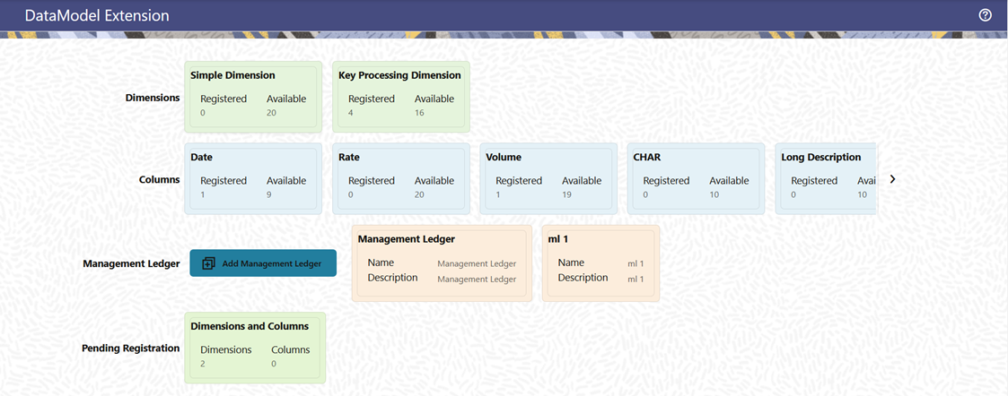Click the Management Ledger row label
This screenshot has height=396, width=1008.
(131, 263)
